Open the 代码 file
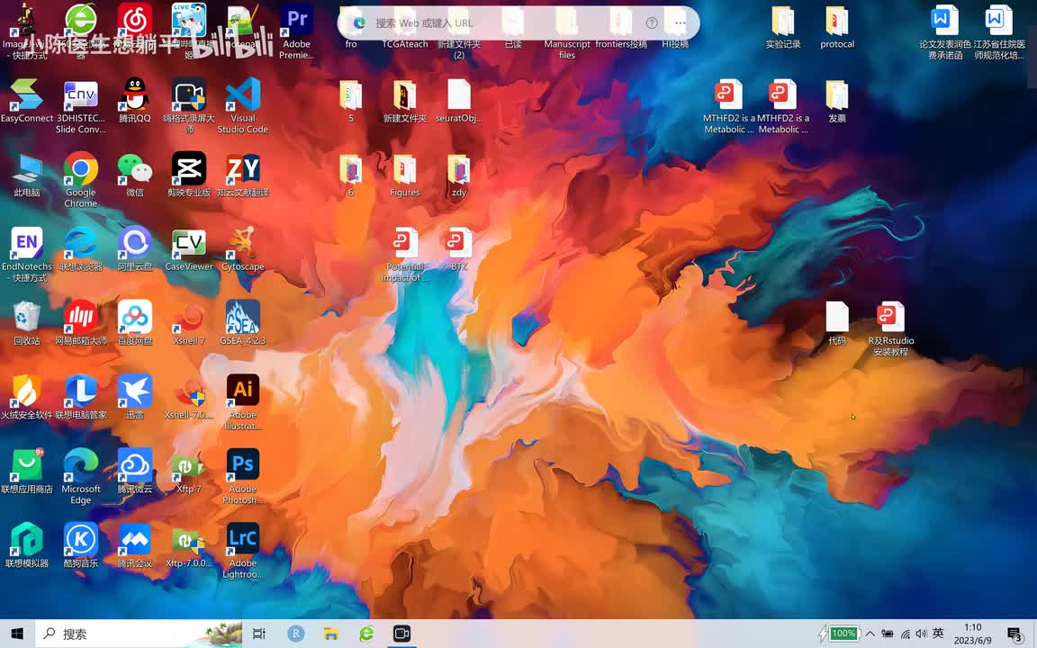 tap(837, 323)
